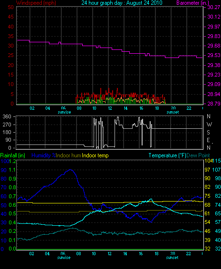The width and height of the screenshot is (221, 269).
Task: Click the sunset marker under bottom graph
Action: tap(172, 258)
